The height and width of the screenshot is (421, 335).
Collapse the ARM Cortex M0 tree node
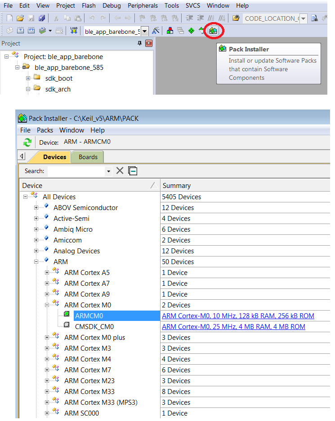[x=48, y=305]
